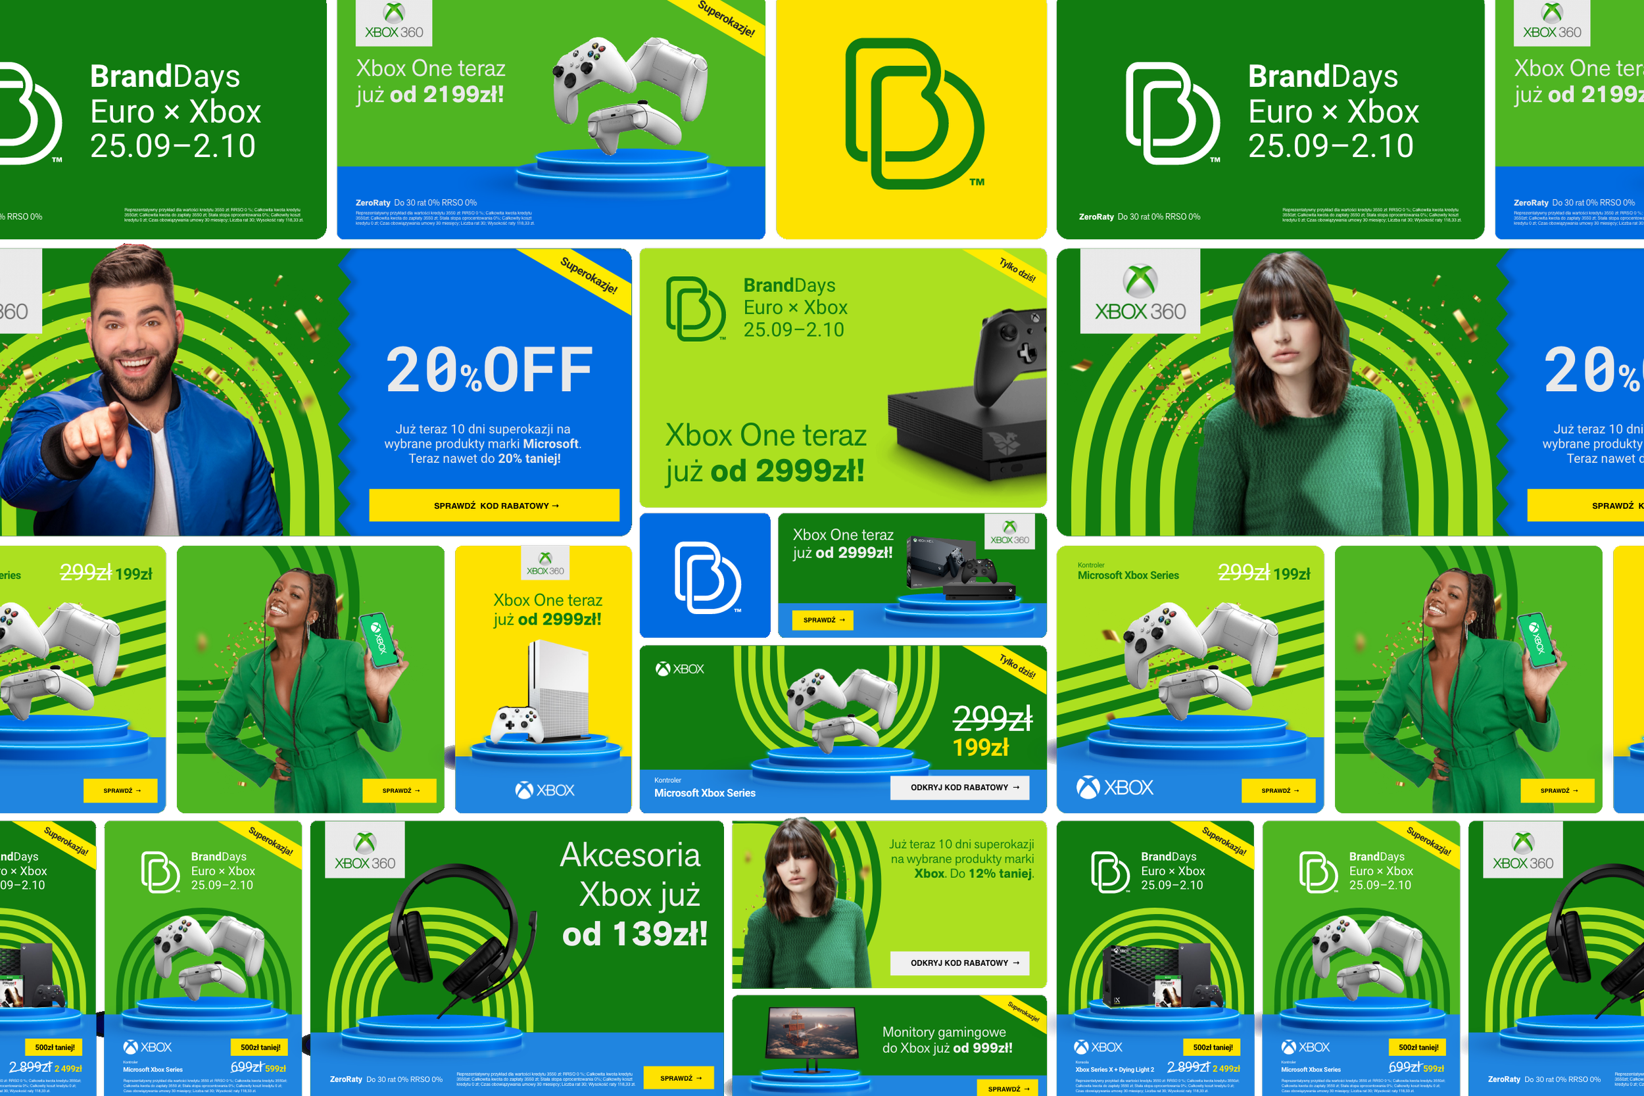1644x1096 pixels.
Task: Click the Już teraz 10 dni superokazji text in the light green banner
Action: 961,859
